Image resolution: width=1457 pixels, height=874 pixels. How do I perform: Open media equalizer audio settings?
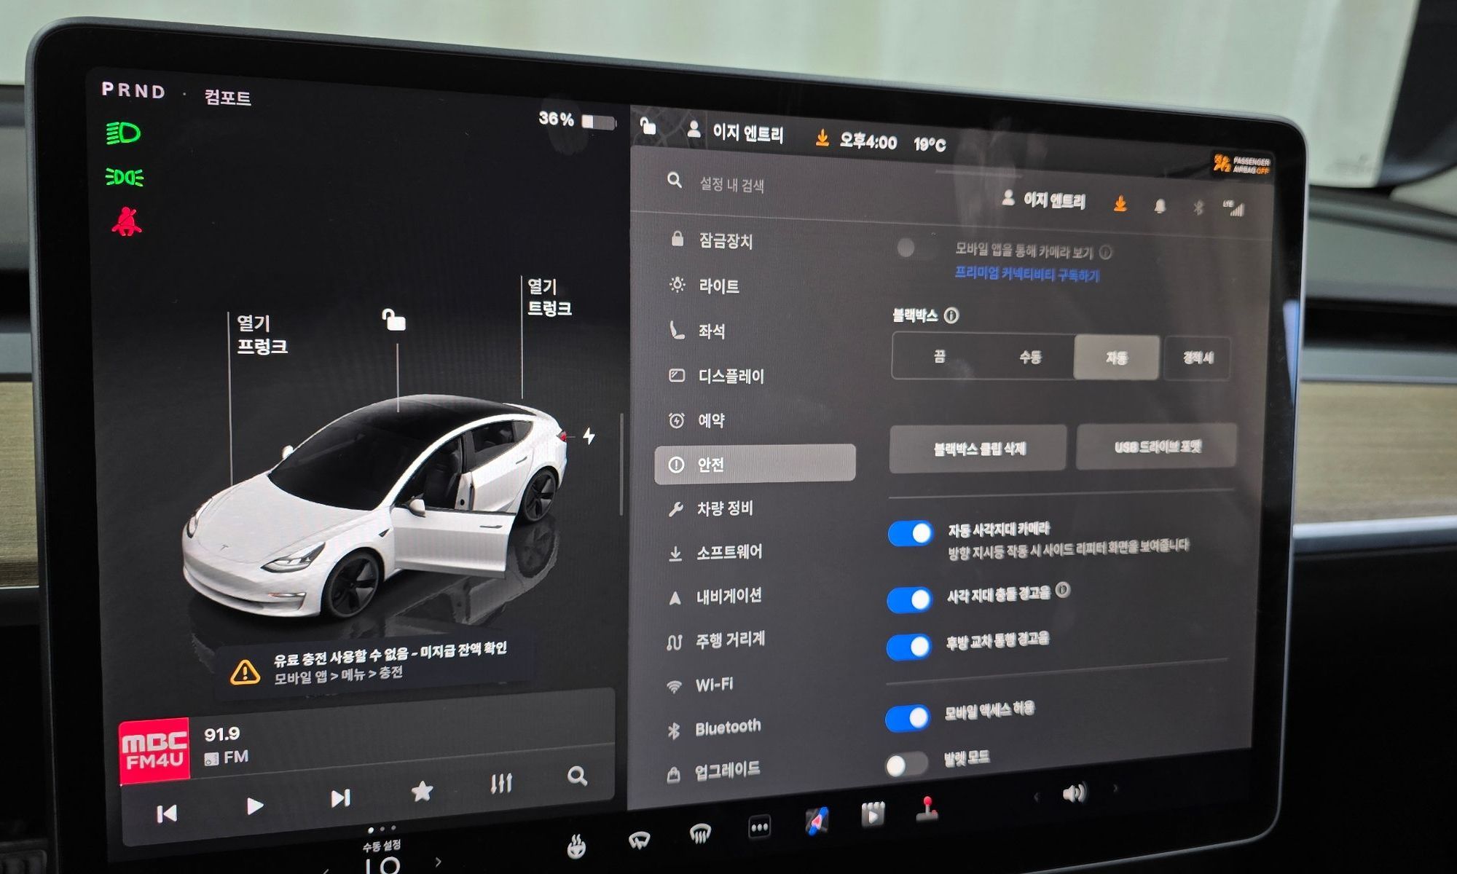tap(501, 783)
